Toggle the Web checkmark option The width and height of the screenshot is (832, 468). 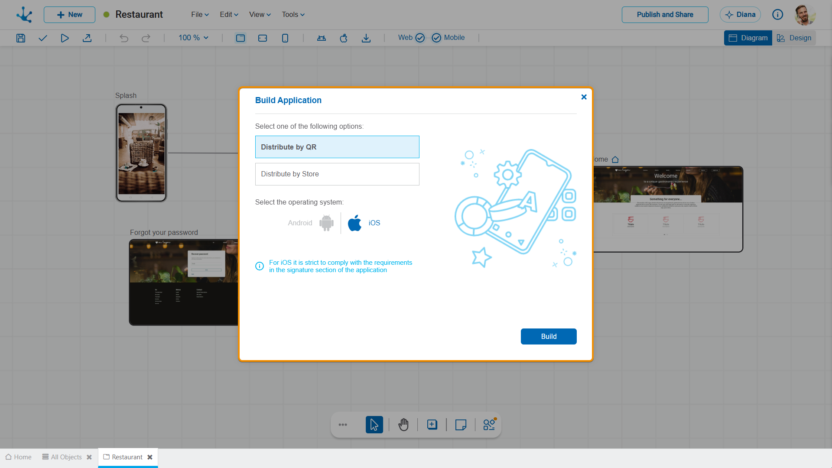[420, 38]
